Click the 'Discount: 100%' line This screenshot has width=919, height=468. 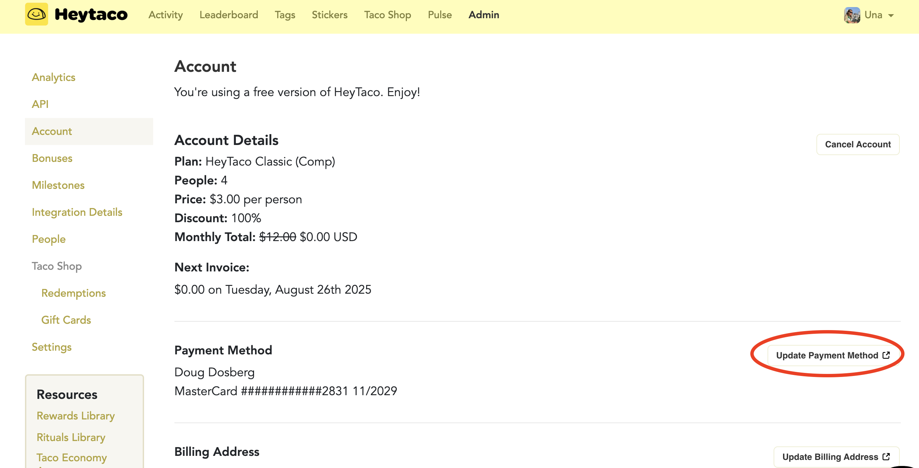point(218,218)
